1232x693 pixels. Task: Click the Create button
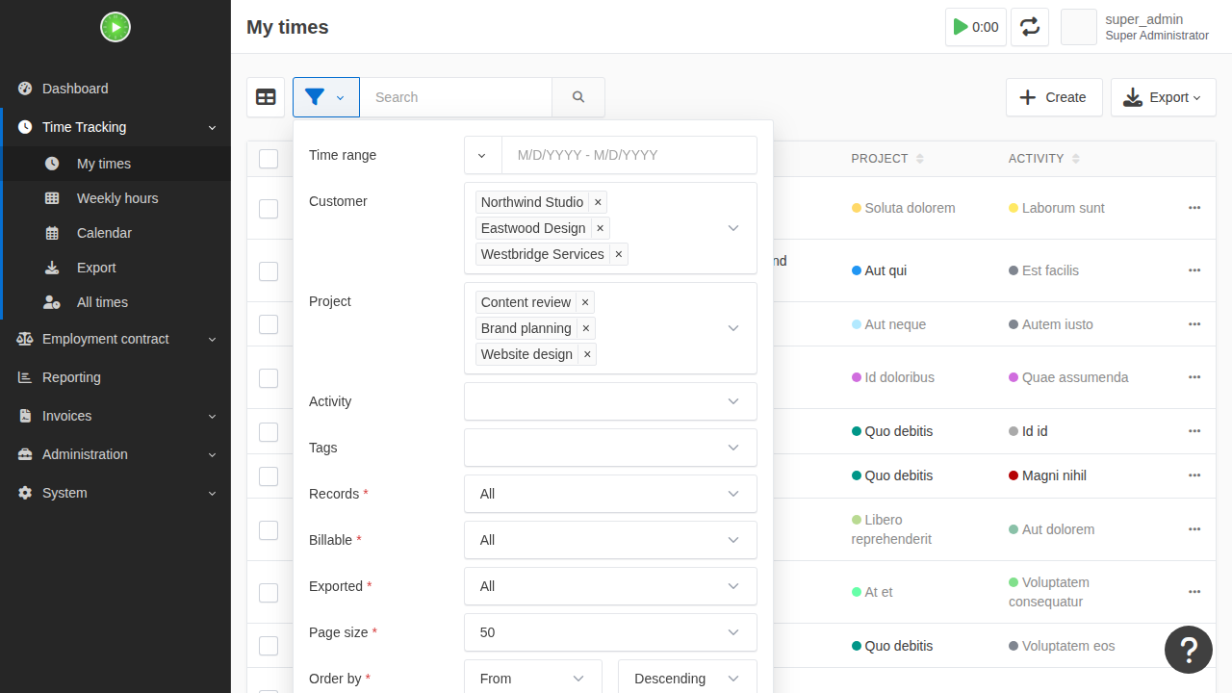(x=1054, y=97)
